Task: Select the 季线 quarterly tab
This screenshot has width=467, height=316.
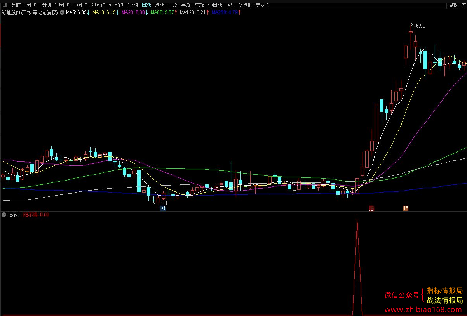Action: click(x=199, y=5)
